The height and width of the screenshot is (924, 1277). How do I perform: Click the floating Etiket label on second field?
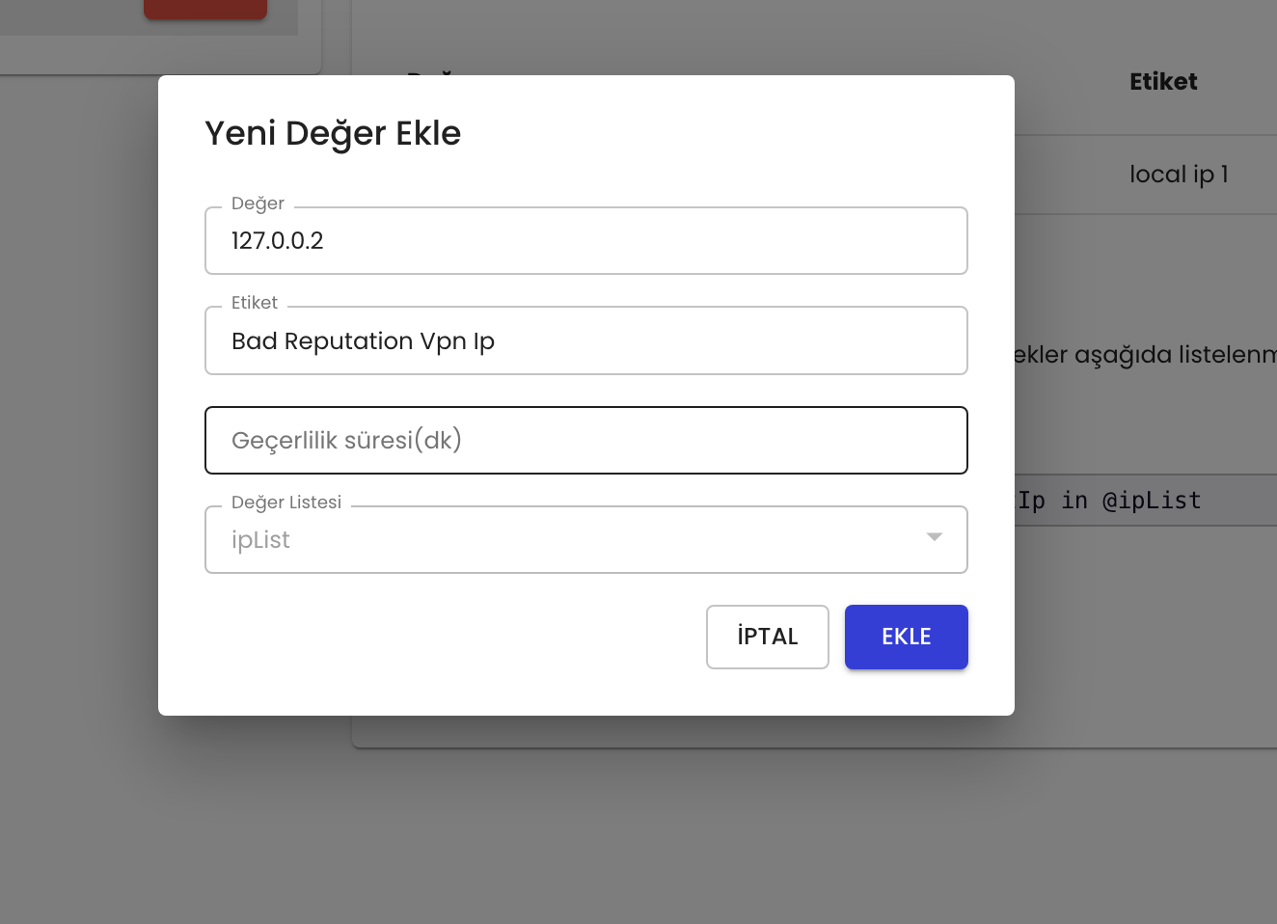pos(255,303)
